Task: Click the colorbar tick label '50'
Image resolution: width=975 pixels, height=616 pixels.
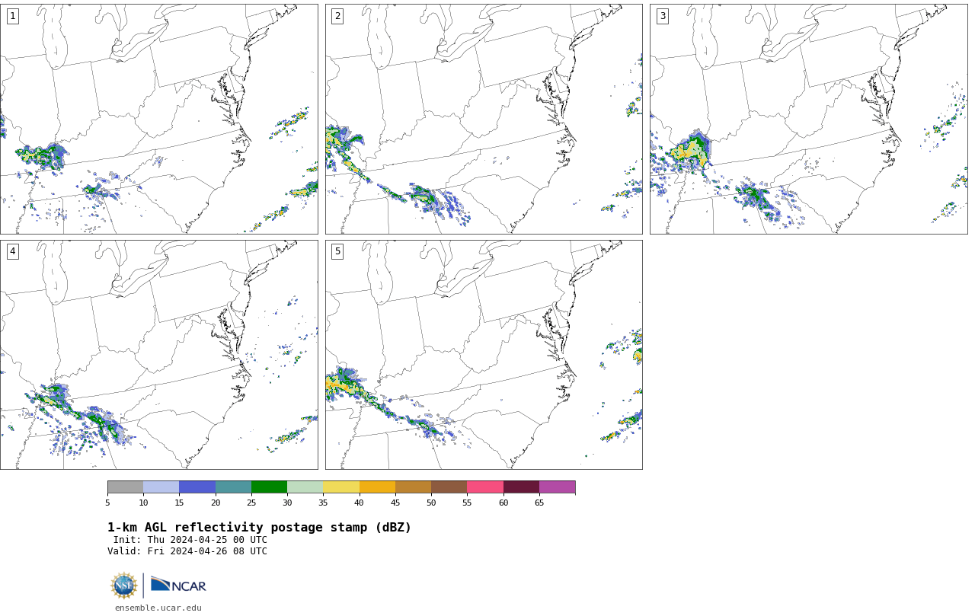Action: pos(431,503)
